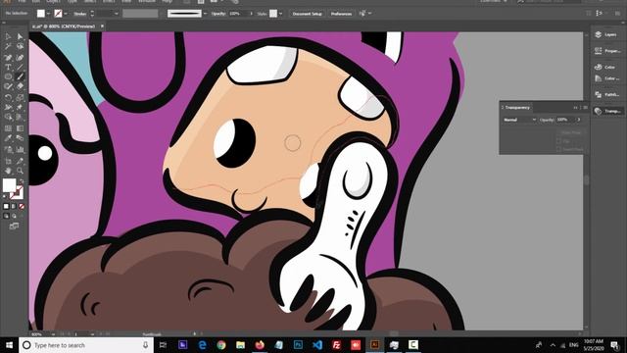Open the Color panel

606,67
